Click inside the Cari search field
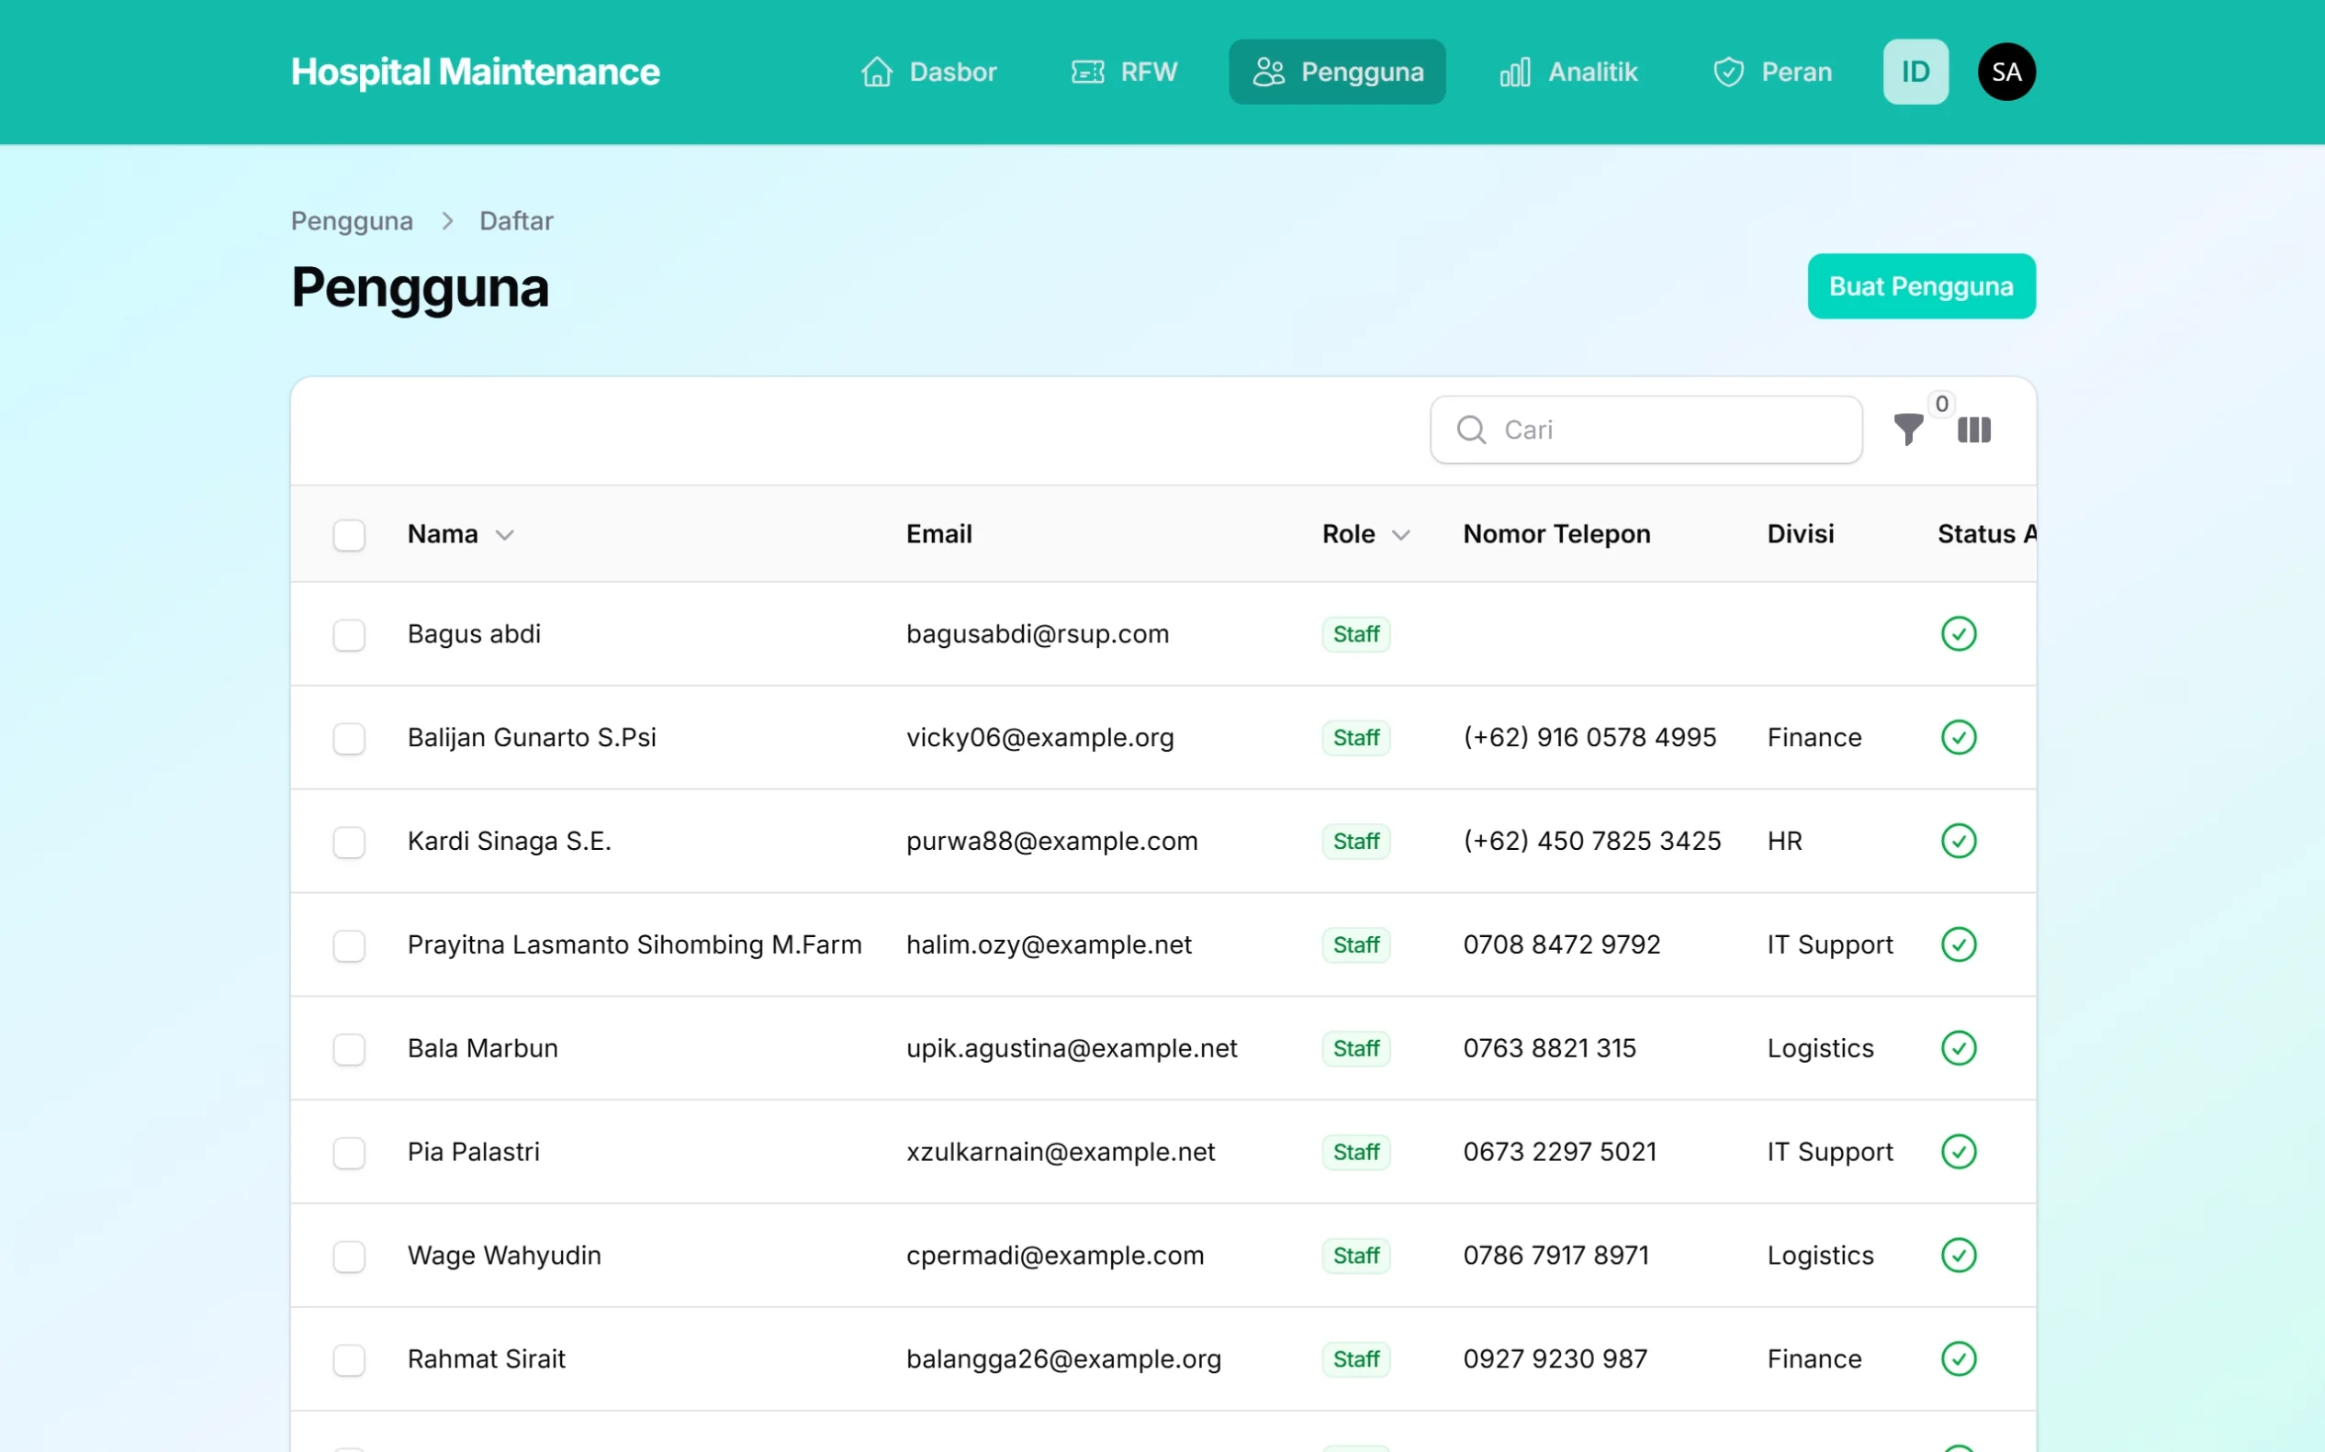 click(x=1643, y=430)
